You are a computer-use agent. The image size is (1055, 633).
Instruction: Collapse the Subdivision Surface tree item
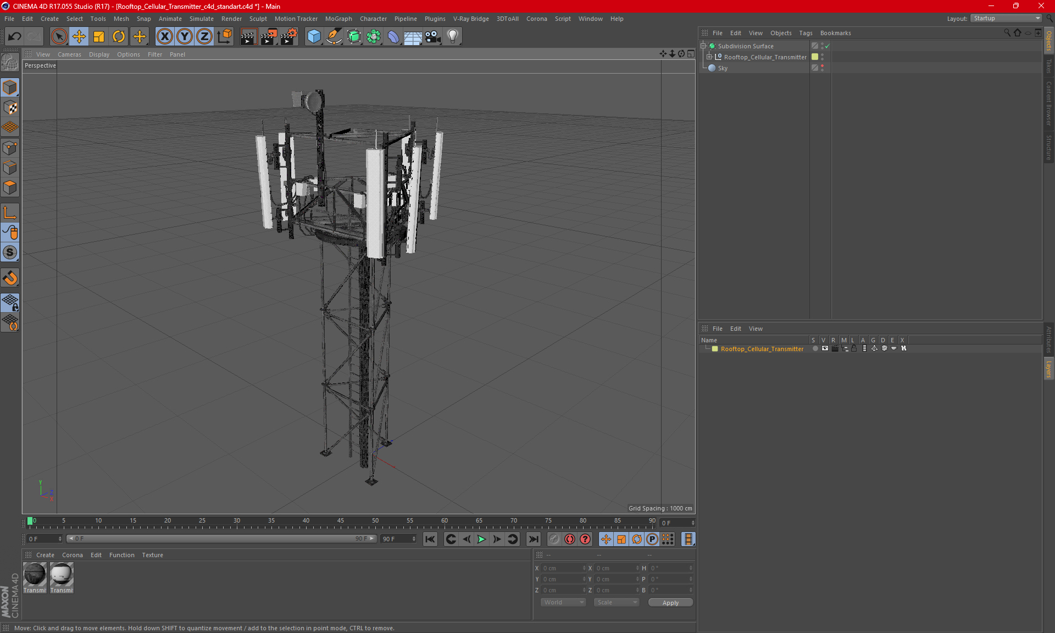(703, 46)
